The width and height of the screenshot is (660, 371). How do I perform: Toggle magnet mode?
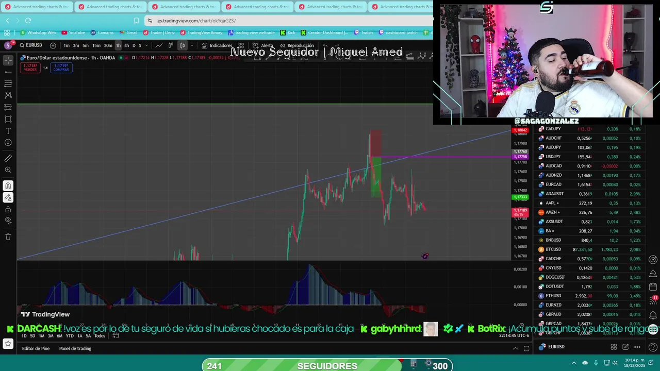click(x=8, y=185)
